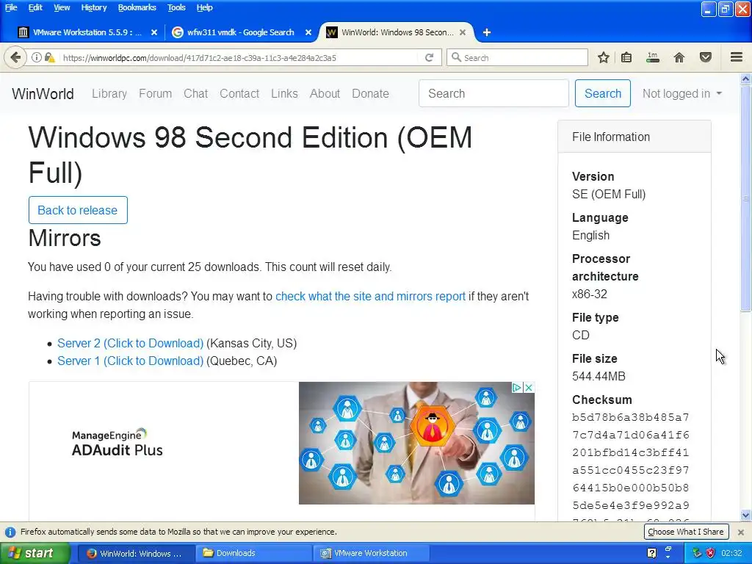Click the taskbar clock showing 02:32
Image resolution: width=752 pixels, height=564 pixels.
732,553
